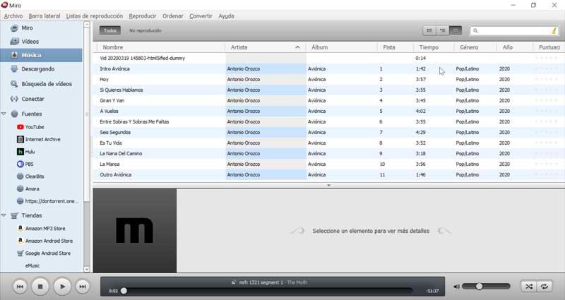Open Google Android Store
This screenshot has width=565, height=300.
point(47,253)
